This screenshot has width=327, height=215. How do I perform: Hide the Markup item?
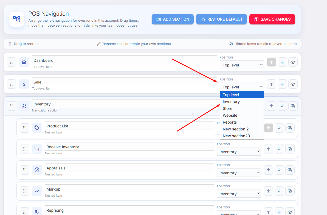pyautogui.click(x=290, y=191)
